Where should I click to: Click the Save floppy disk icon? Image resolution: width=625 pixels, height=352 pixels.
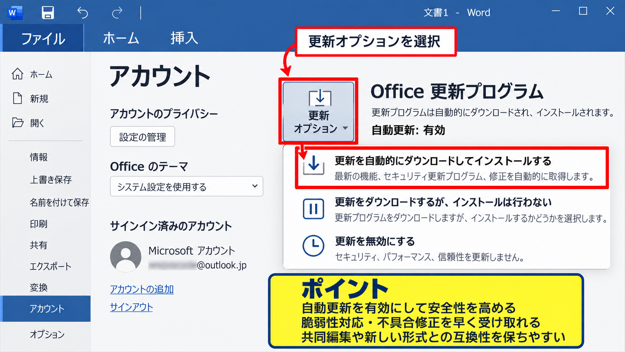click(48, 13)
